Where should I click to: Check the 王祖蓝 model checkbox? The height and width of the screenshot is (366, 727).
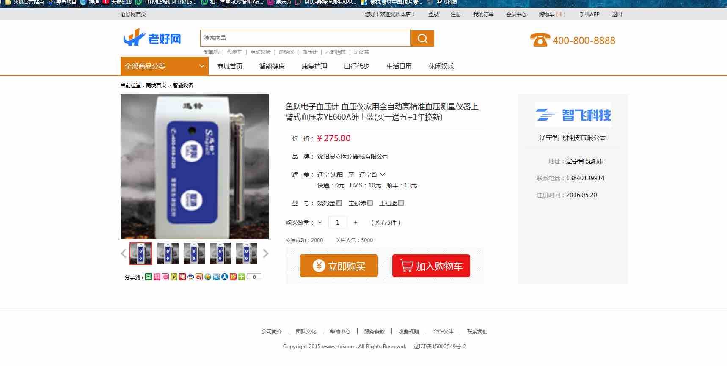(x=401, y=203)
